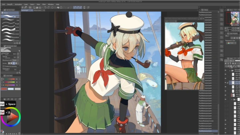The image size is (240, 135).
Task: Select the Rough eraser sub tool
Action: point(10,23)
